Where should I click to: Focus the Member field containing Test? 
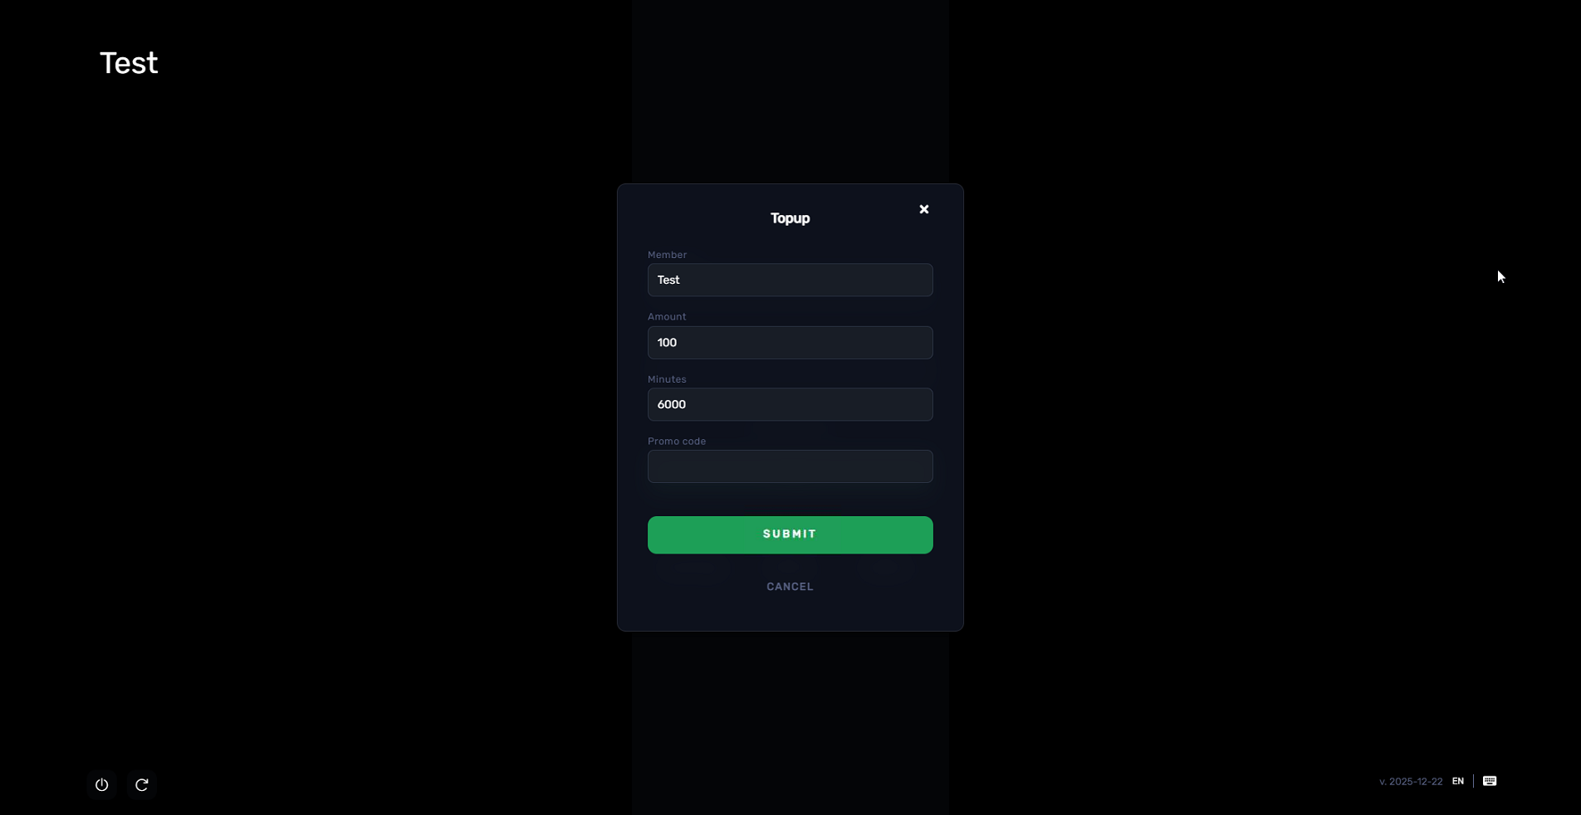(x=790, y=280)
